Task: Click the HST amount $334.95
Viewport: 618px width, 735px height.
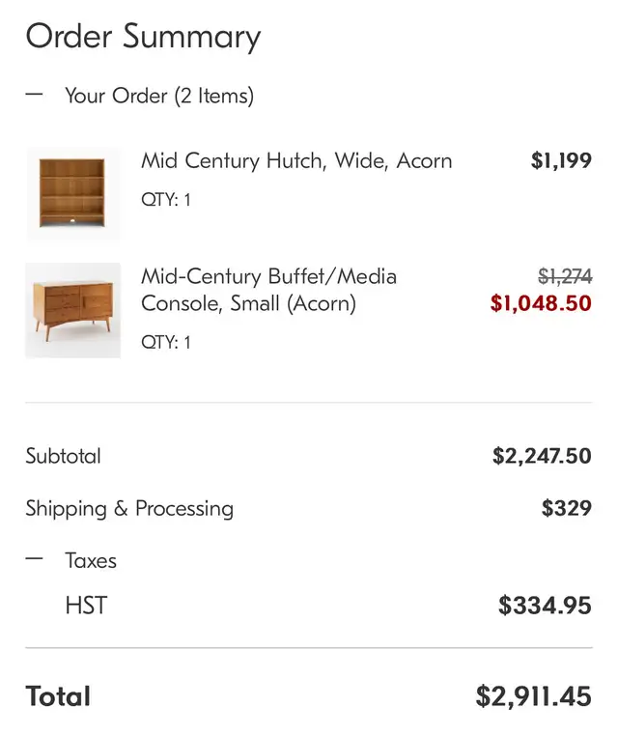Action: coord(545,606)
